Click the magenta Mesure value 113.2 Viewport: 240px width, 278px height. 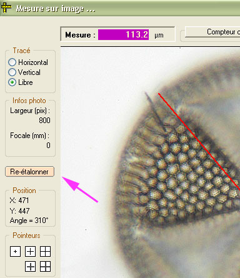point(123,34)
